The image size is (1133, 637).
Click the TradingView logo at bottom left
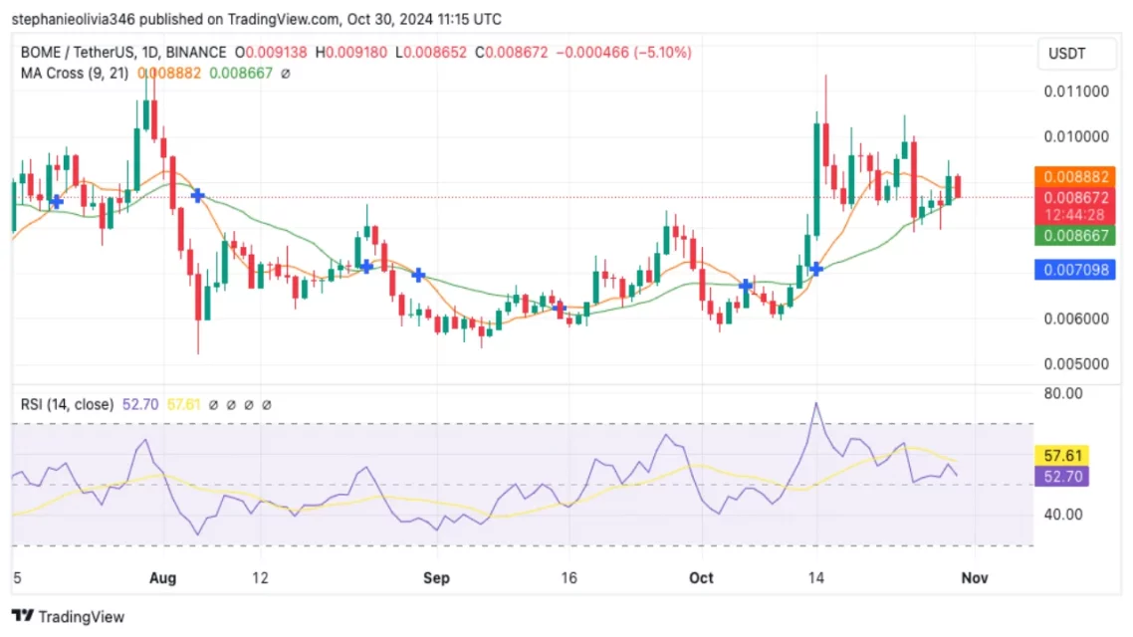click(x=68, y=616)
